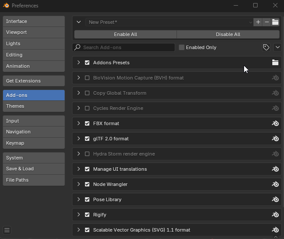Screen dimensions: 284x239
Task: Uncheck Scalable Vector Graphics (SVG) 1.1 format
Action: pos(87,230)
